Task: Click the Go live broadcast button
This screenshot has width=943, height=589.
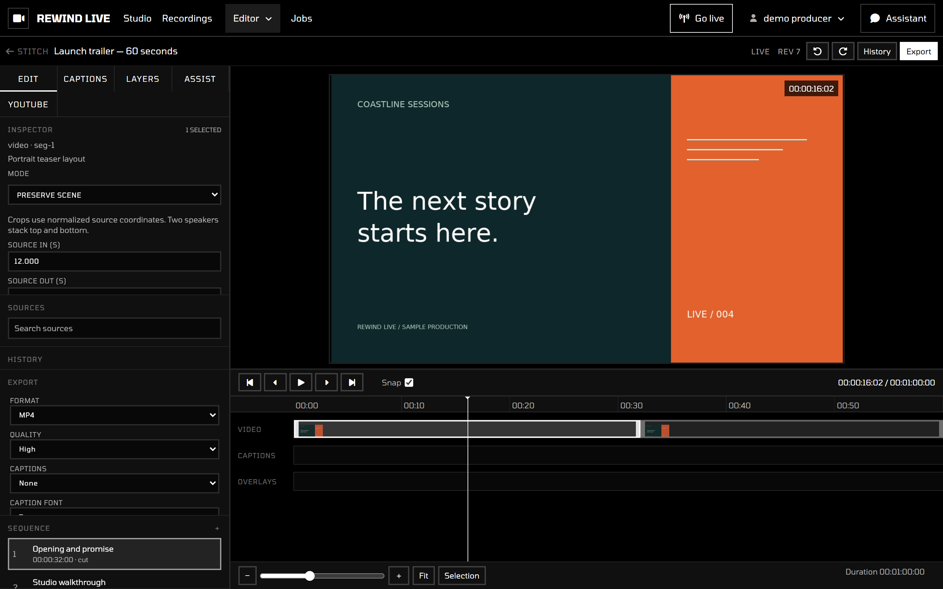Action: pyautogui.click(x=701, y=18)
